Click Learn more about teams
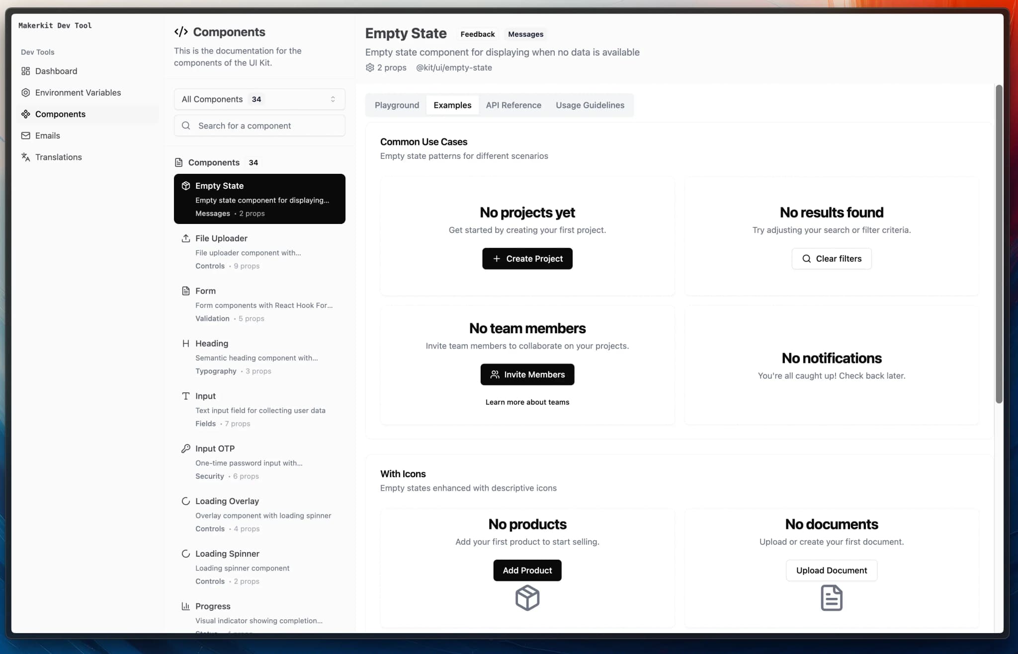 click(x=527, y=402)
